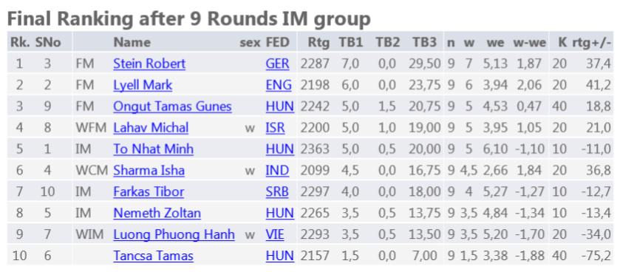617x272 pixels.
Task: Click Farkas Tibor name link
Action: point(149,191)
